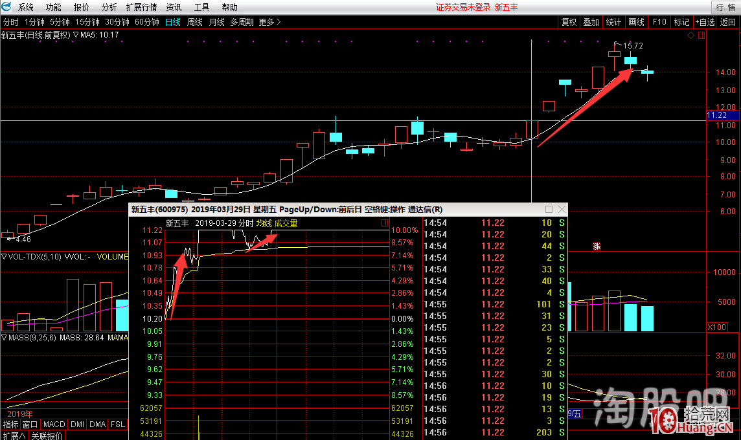This screenshot has height=440, width=741.
Task: Open the MASS indicator dropdown triangle
Action: tap(4, 338)
